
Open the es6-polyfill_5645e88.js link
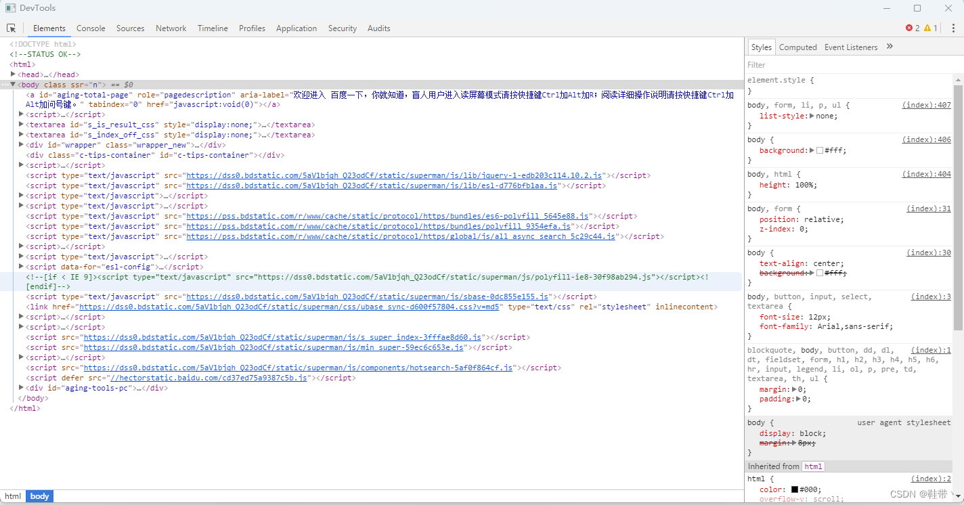click(387, 216)
